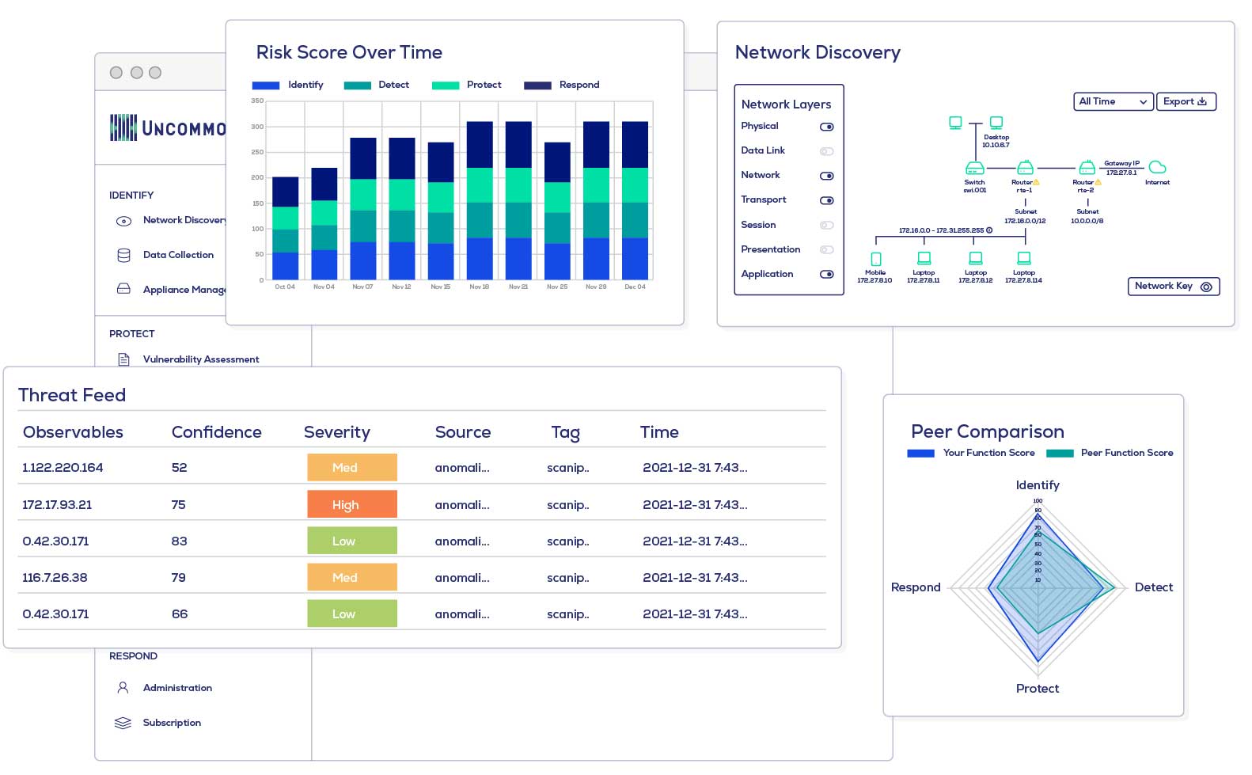Click the Internet cloud icon
This screenshot has height=775, width=1252.
pos(1157,167)
